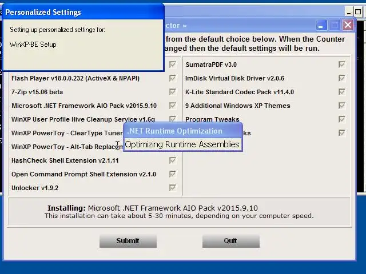The width and height of the screenshot is (366, 274).
Task: Toggle K-Lite Standard Codec Pack checkbox
Action: pos(342,92)
